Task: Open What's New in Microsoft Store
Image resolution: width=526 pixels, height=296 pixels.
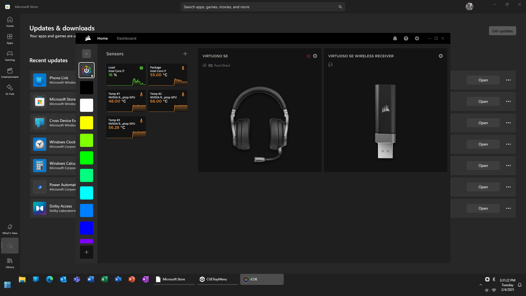Action: pyautogui.click(x=10, y=229)
